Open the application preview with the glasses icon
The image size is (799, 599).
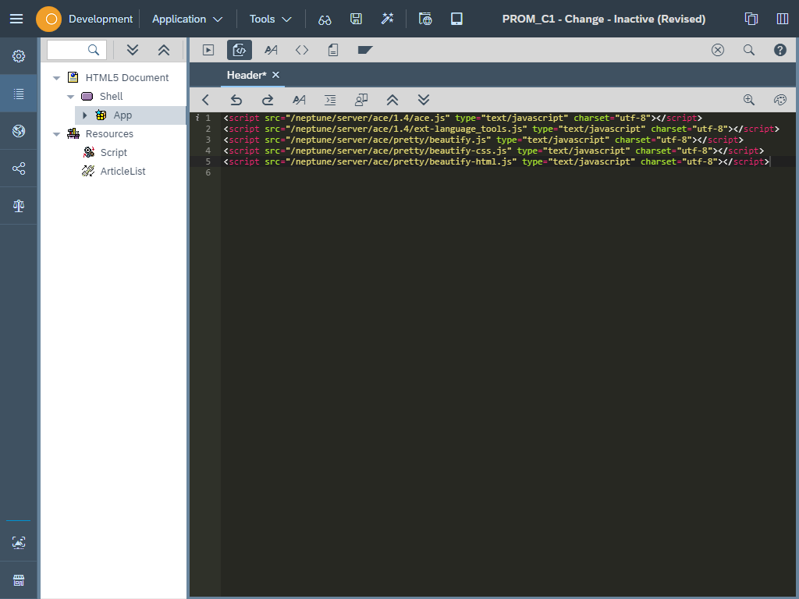pos(325,19)
